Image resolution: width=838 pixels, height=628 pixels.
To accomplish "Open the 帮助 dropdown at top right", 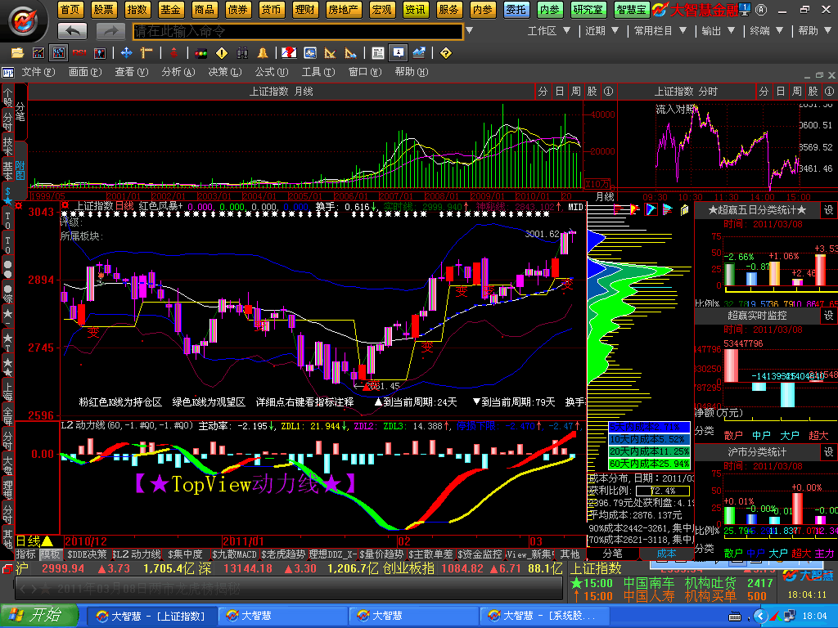I will point(814,31).
